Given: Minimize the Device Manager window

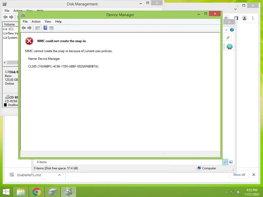Looking at the screenshot, I should point(199,14).
